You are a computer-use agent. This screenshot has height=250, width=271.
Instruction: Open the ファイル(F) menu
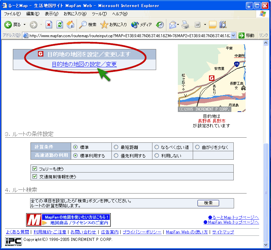pyautogui.click(x=12, y=14)
